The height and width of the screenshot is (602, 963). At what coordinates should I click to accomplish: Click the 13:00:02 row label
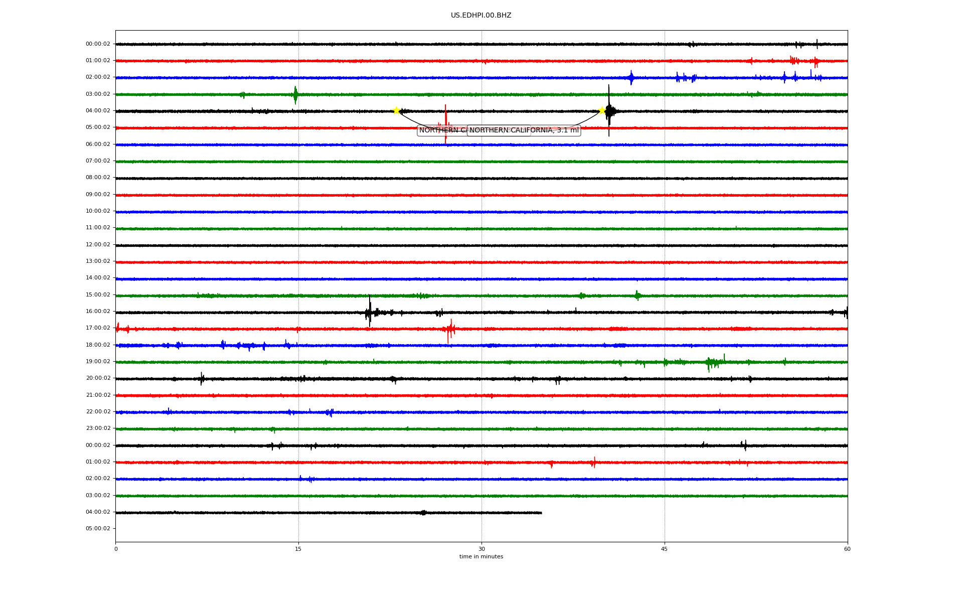98,261
